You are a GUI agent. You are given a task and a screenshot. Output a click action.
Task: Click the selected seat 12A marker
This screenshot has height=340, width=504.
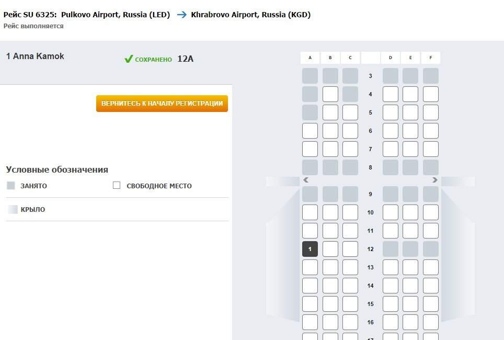pos(310,249)
